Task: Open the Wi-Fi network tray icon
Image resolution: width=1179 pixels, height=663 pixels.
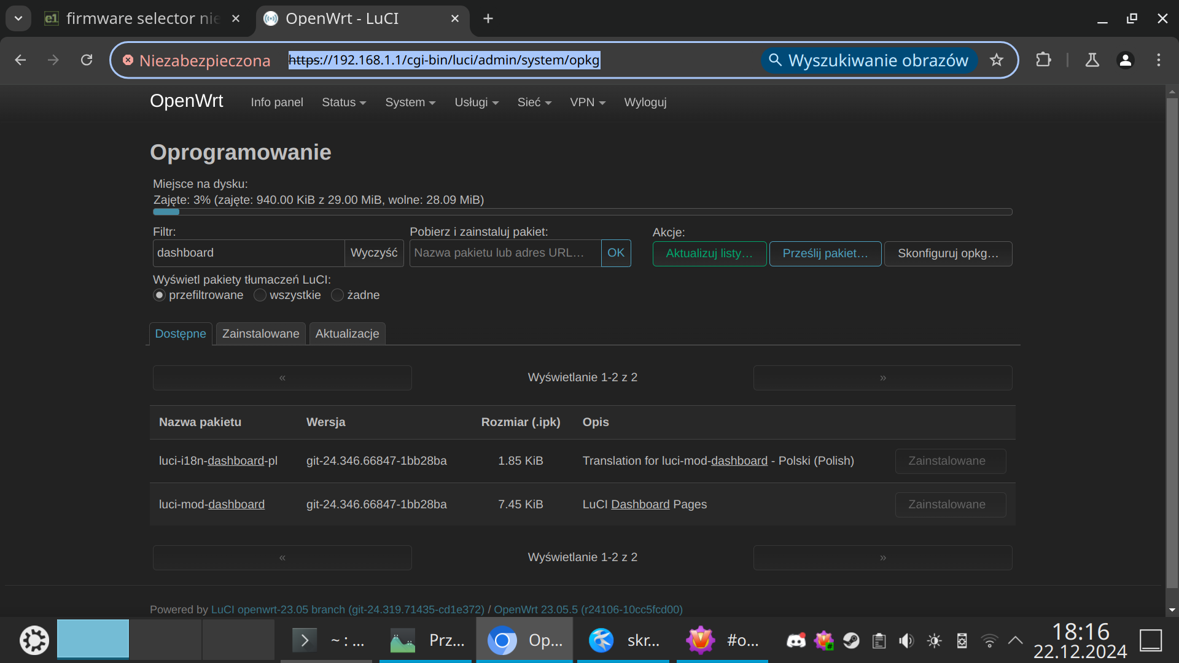Action: click(989, 641)
